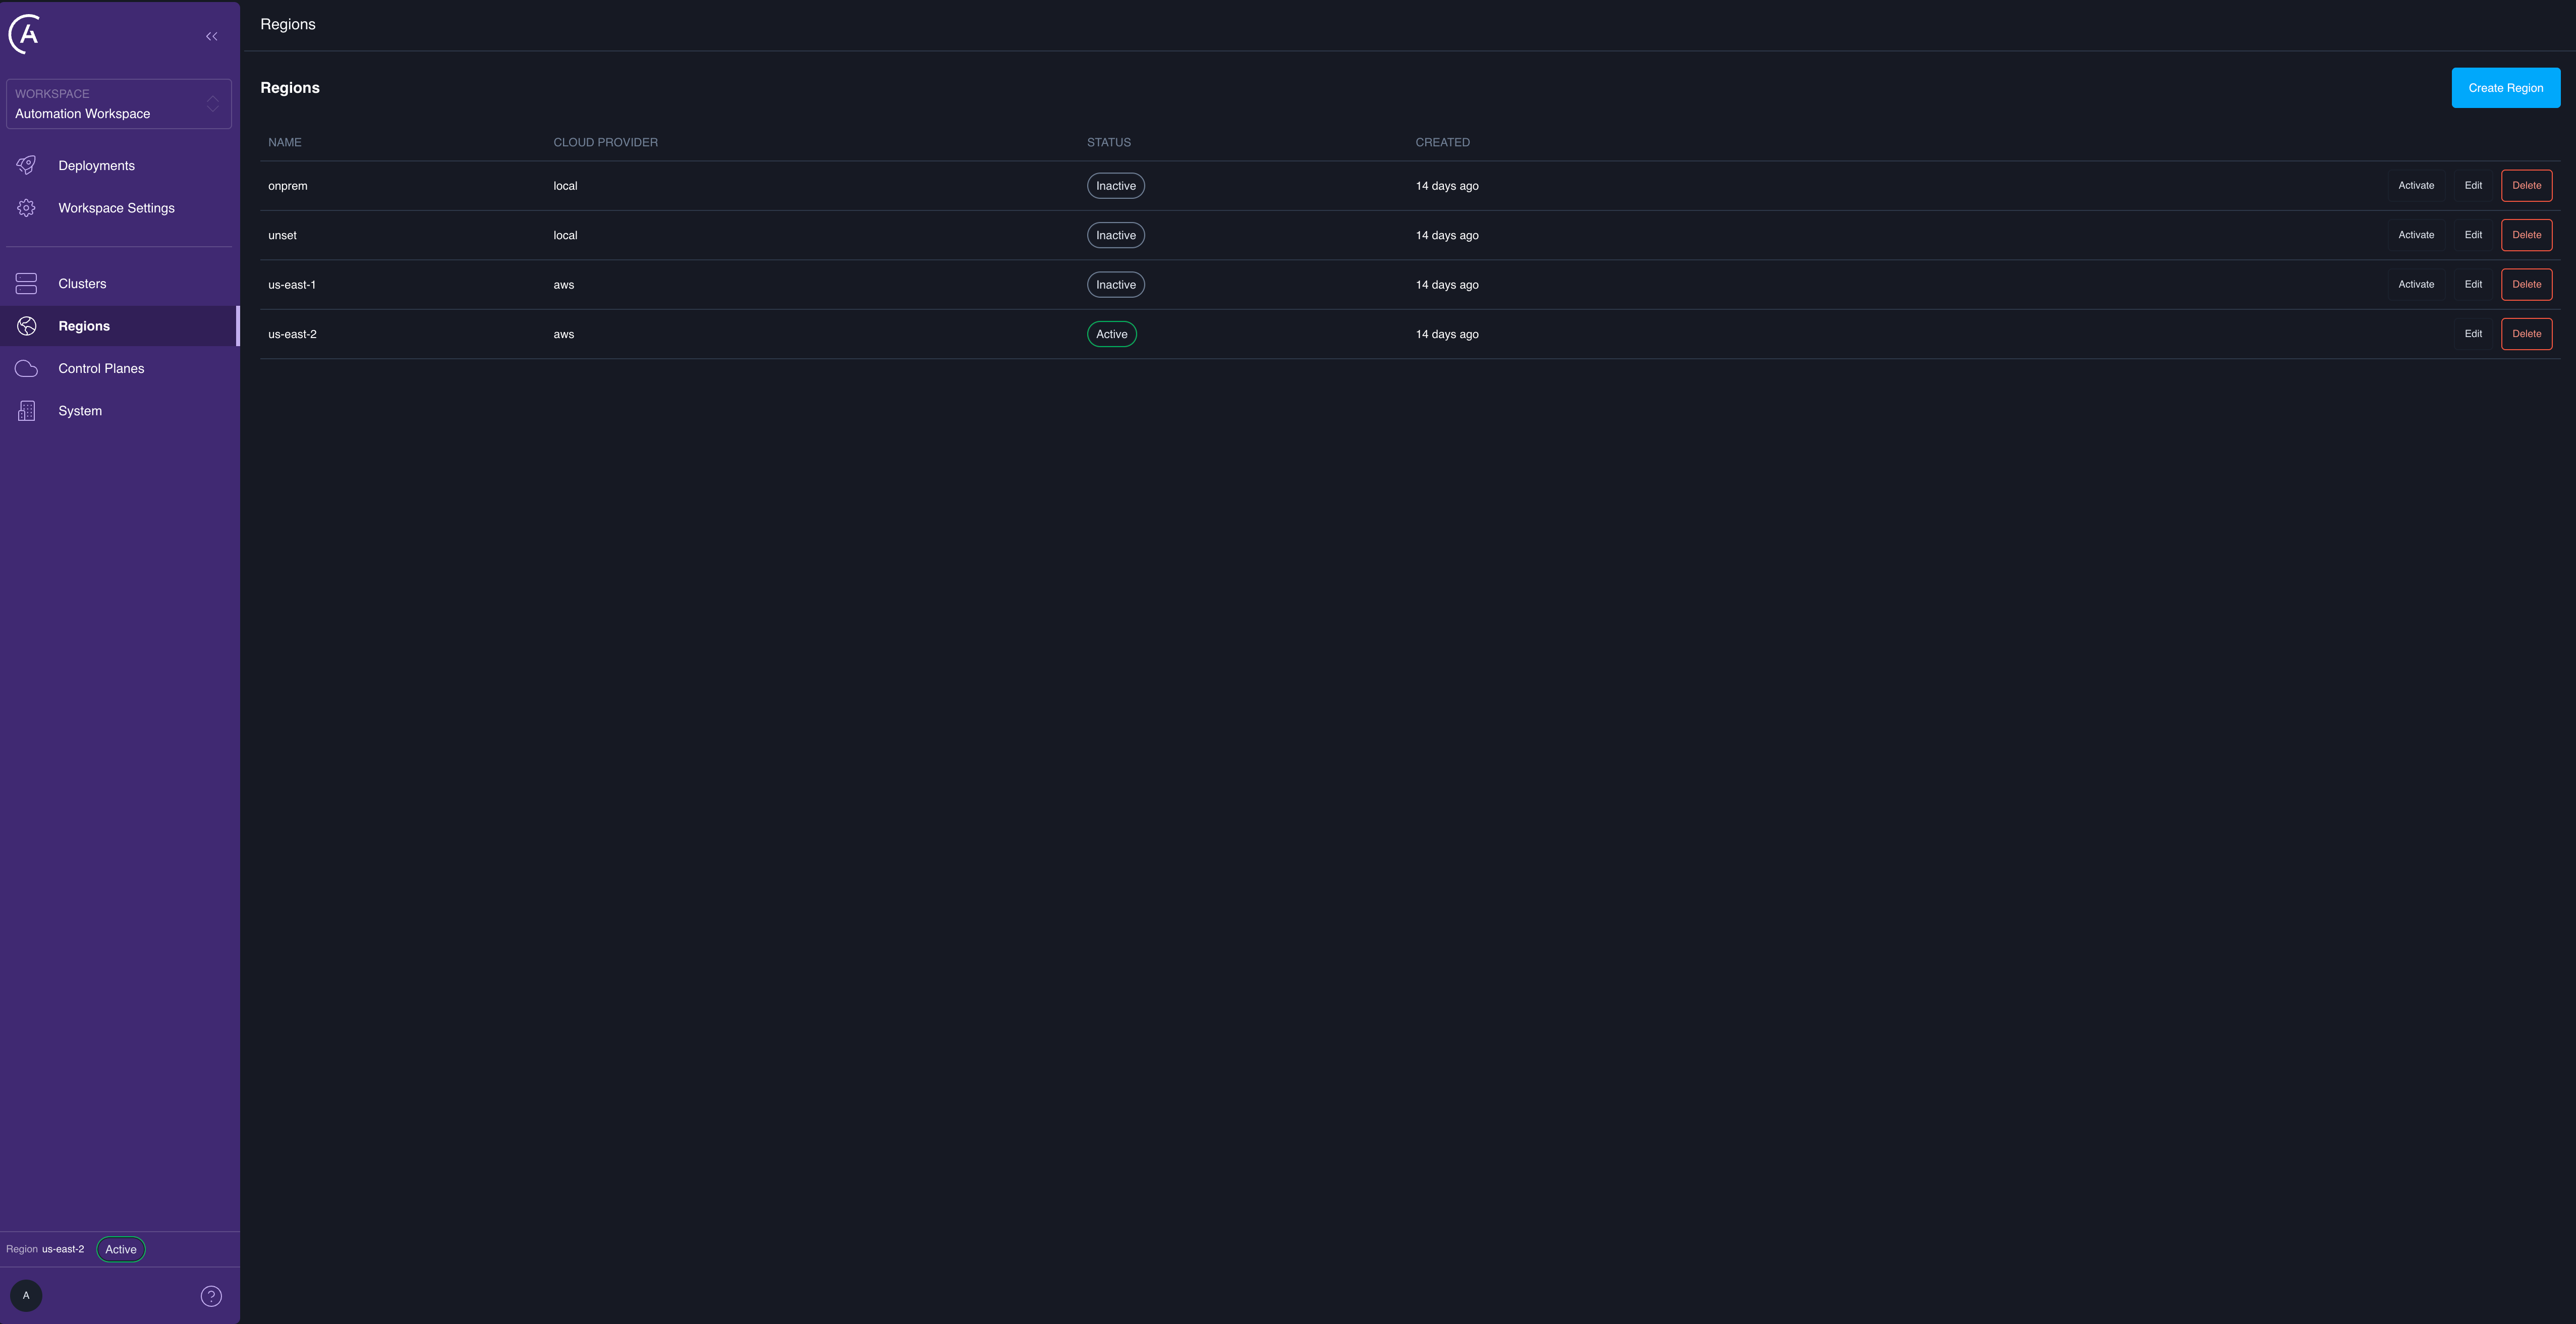This screenshot has width=2576, height=1324.
Task: Click 14 days ago in us-east-2 row
Action: coord(1447,335)
